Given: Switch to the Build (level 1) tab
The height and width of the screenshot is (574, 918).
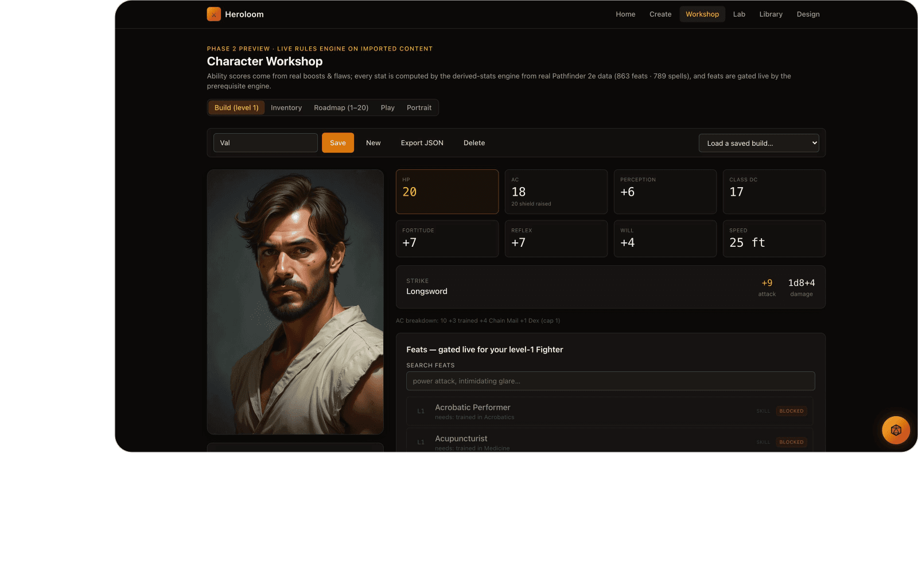Looking at the screenshot, I should [x=236, y=108].
